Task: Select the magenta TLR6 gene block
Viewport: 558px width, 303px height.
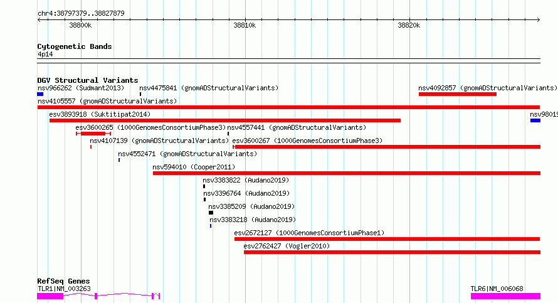Action: 506,296
